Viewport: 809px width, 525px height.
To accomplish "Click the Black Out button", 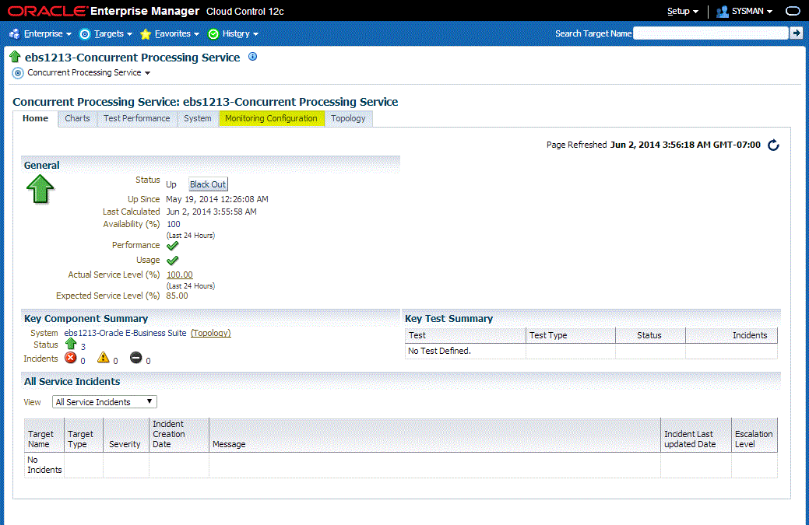I will click(x=207, y=184).
